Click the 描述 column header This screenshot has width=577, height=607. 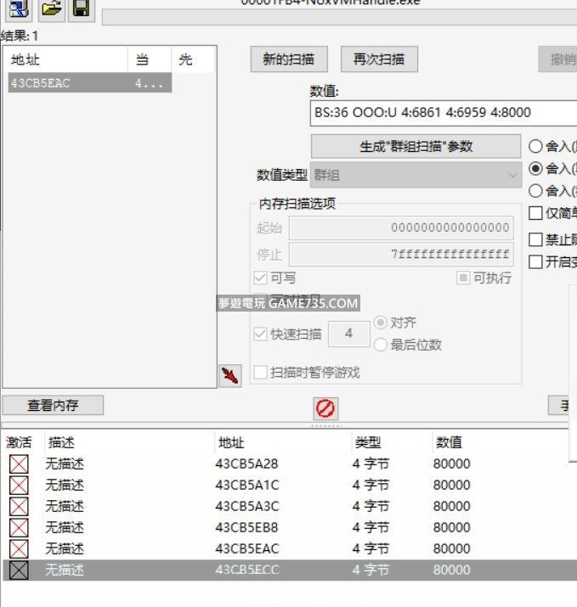pos(61,442)
